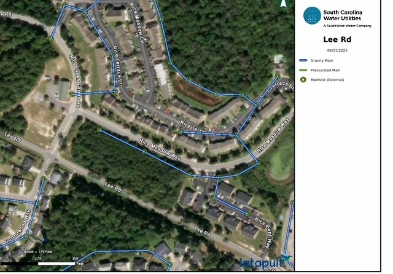Click the Manhole (External) legend symbol
Screen dimensions: 393x274
pos(303,80)
